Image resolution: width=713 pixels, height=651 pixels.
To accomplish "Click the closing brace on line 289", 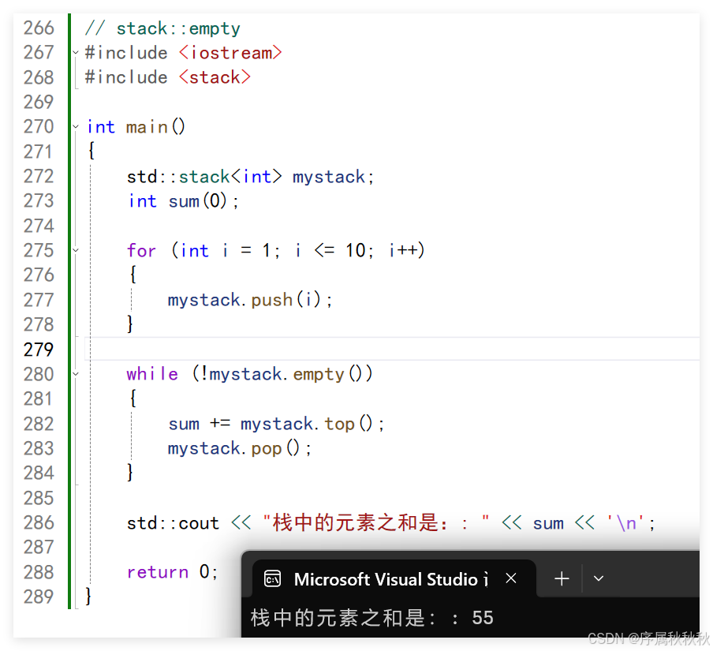I will (x=88, y=596).
